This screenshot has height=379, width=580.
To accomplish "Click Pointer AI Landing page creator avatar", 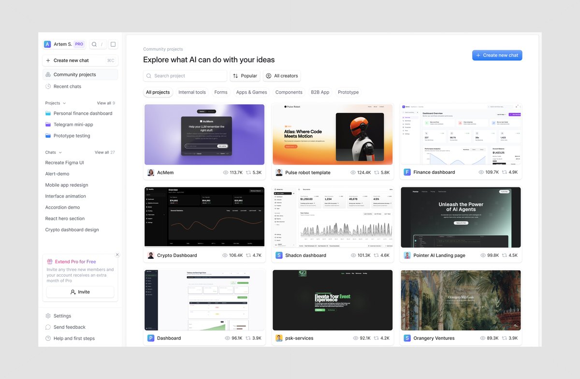I will [x=407, y=255].
